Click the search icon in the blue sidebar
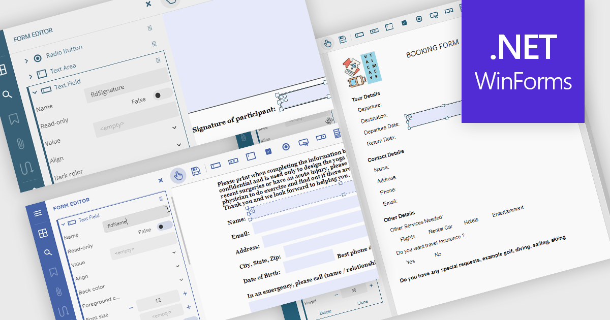610x320 pixels. 47,252
